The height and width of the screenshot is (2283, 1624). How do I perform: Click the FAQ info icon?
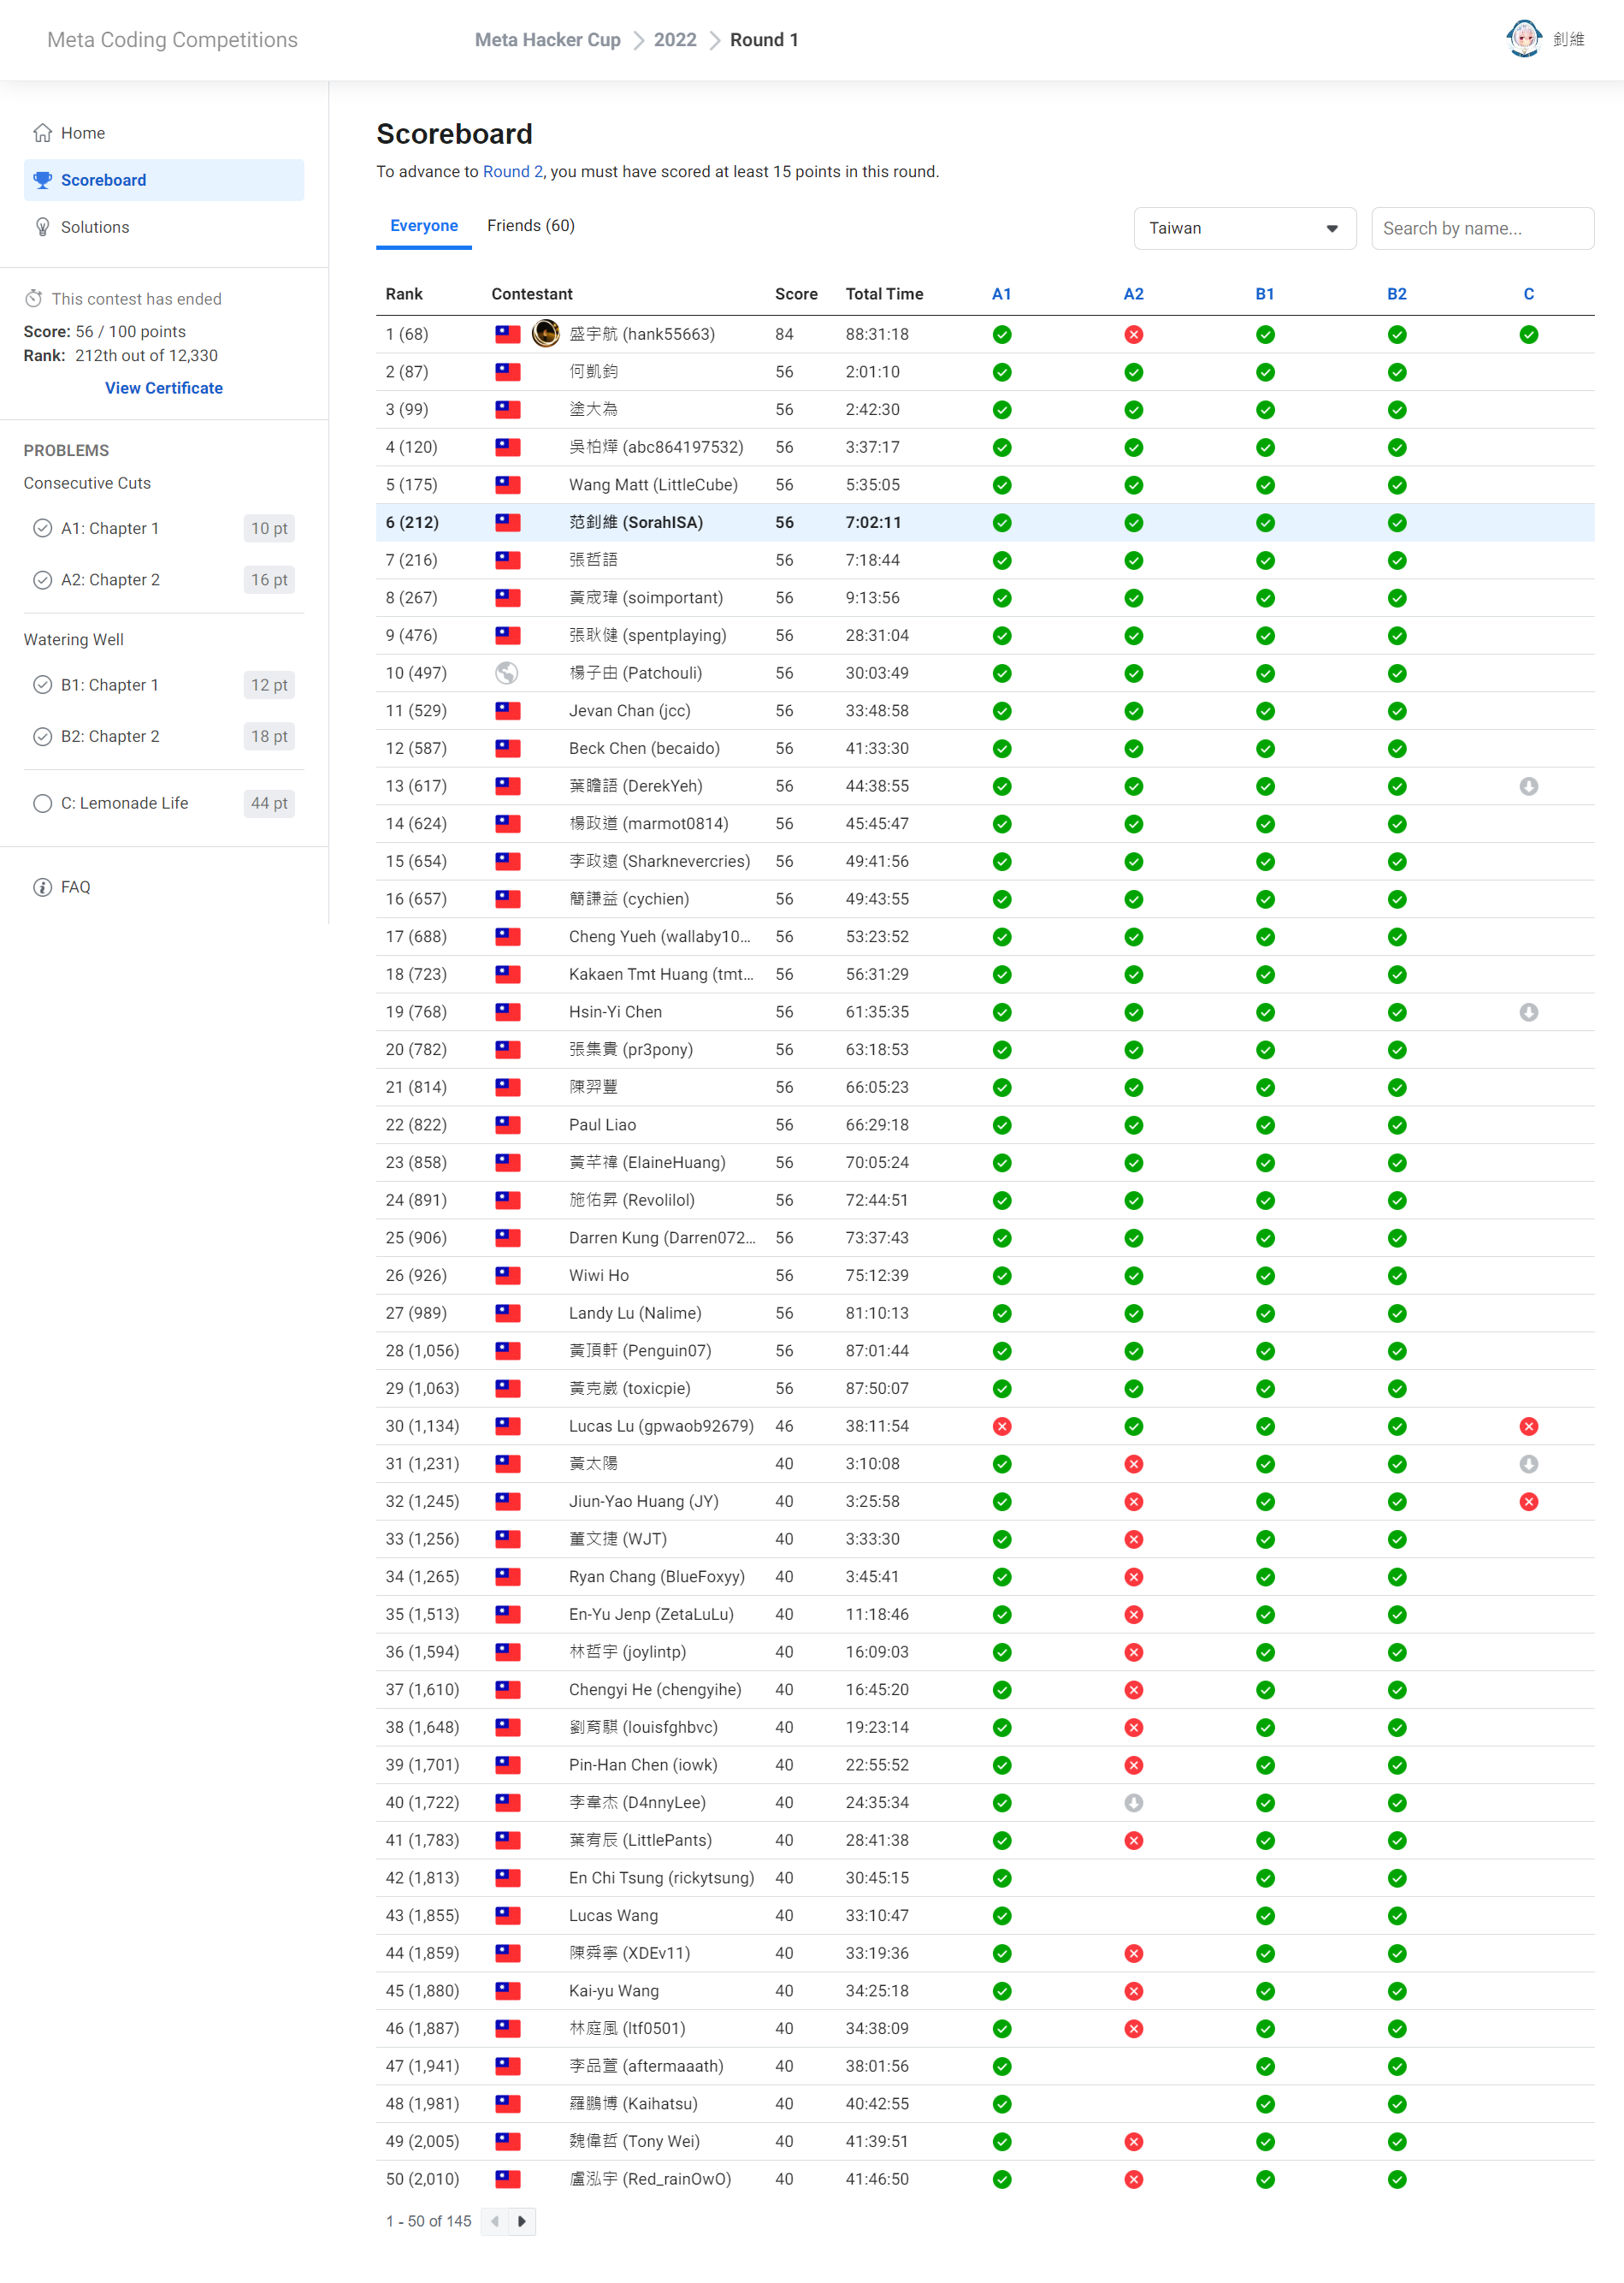(x=42, y=887)
